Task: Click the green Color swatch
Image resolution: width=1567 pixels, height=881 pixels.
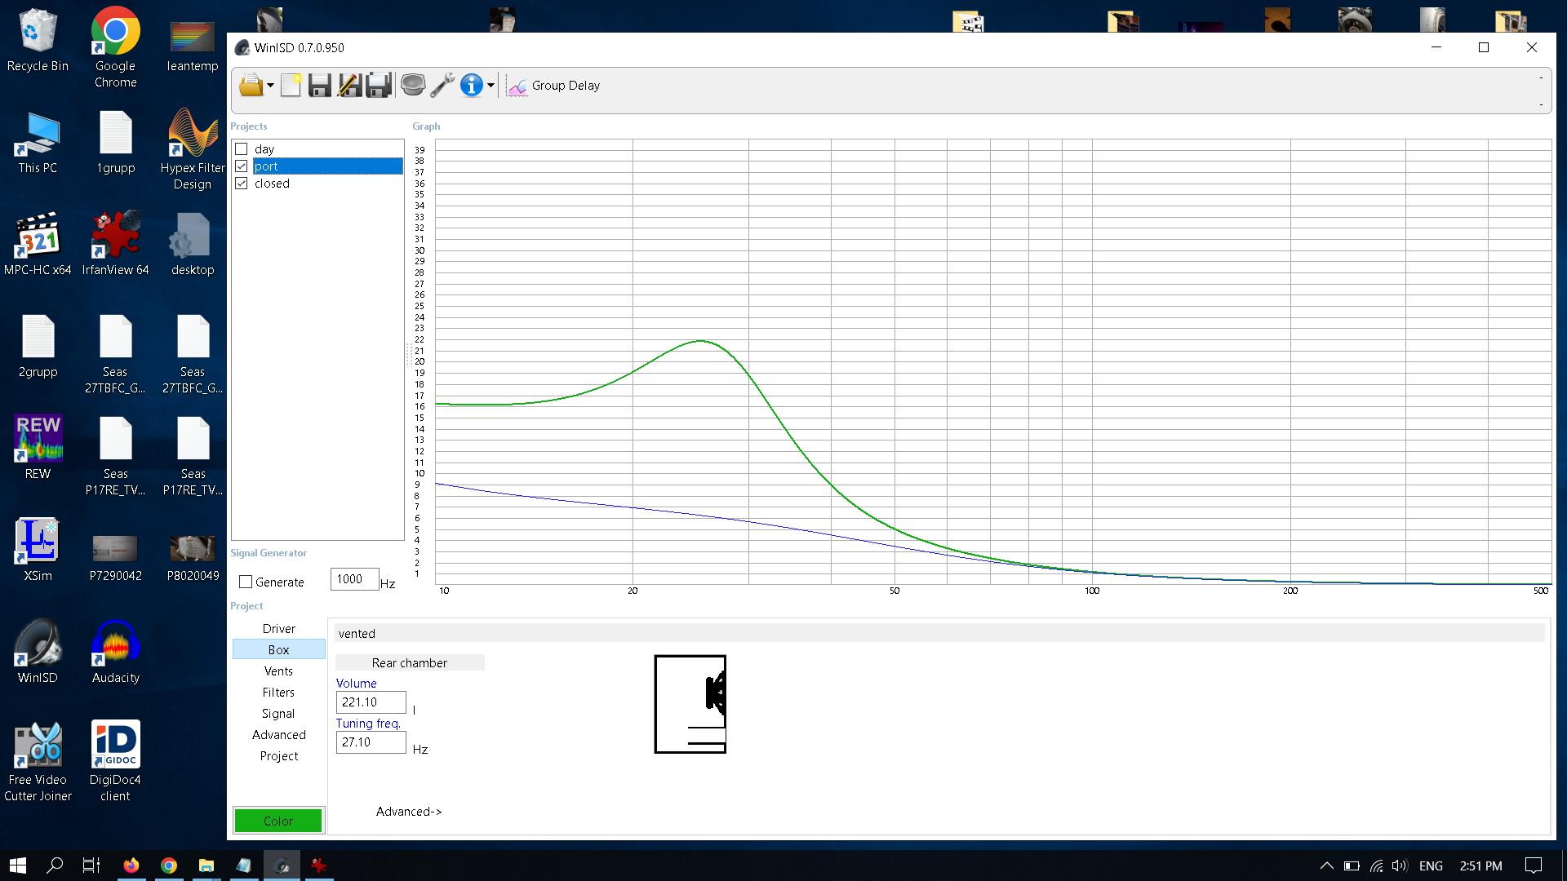Action: [x=278, y=821]
